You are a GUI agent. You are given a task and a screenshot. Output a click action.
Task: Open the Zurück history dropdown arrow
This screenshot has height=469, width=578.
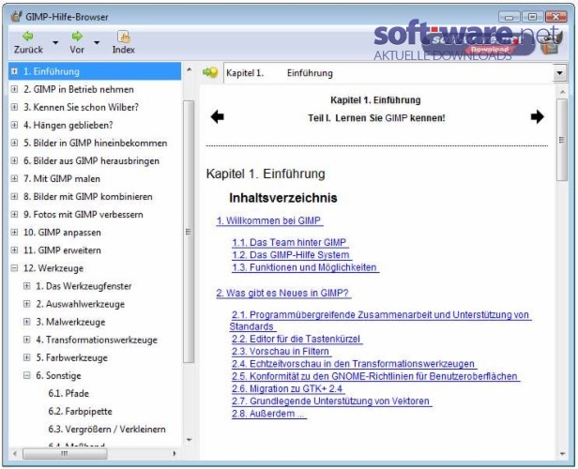(x=55, y=43)
